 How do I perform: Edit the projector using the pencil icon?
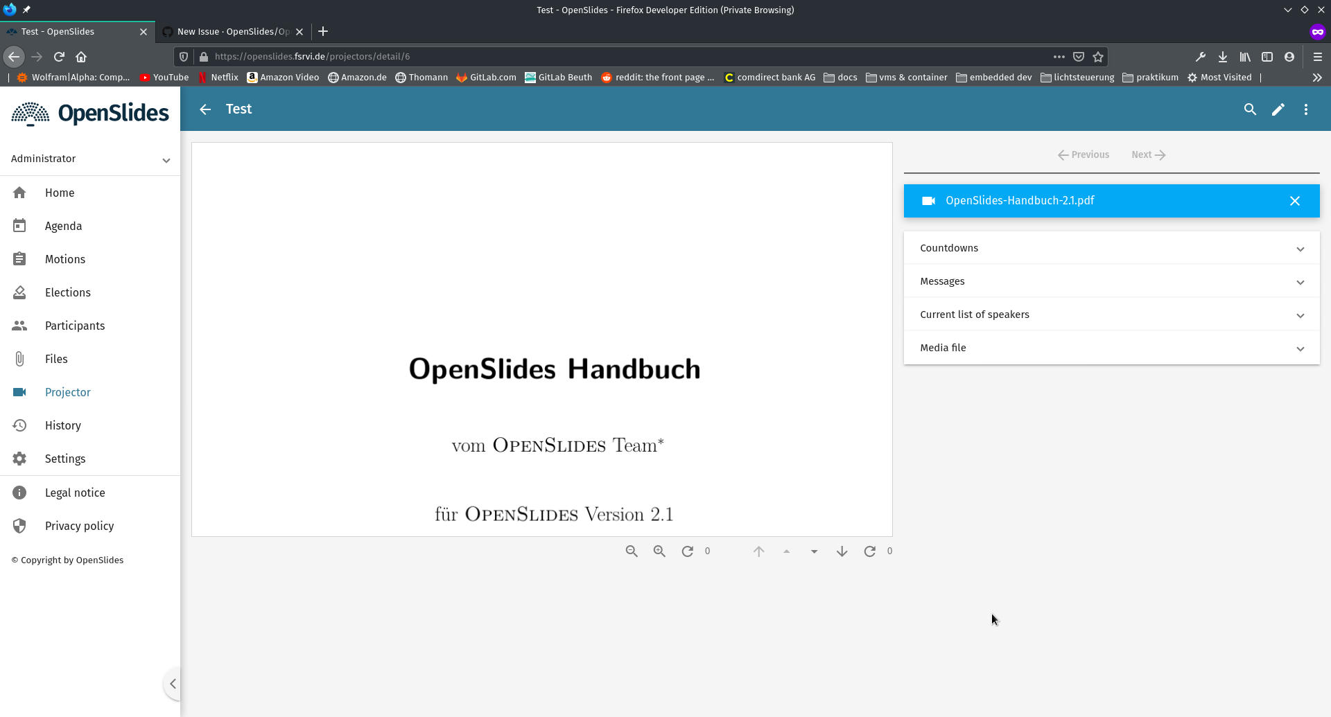pyautogui.click(x=1278, y=109)
